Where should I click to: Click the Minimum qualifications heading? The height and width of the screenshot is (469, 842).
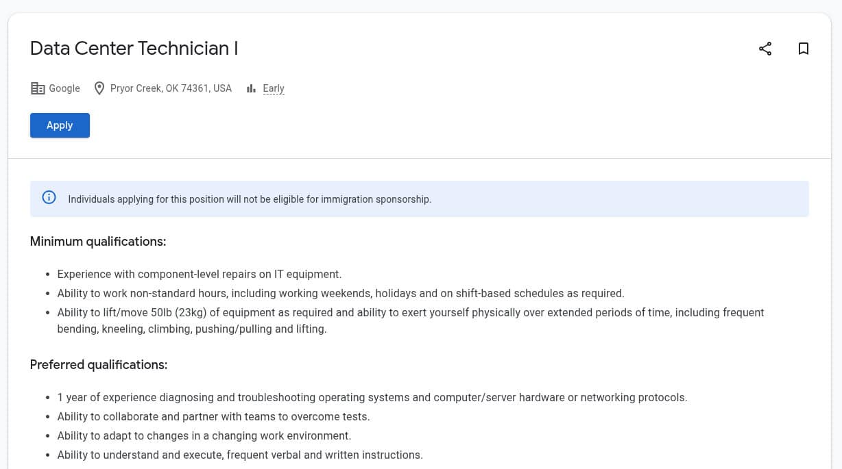click(97, 242)
